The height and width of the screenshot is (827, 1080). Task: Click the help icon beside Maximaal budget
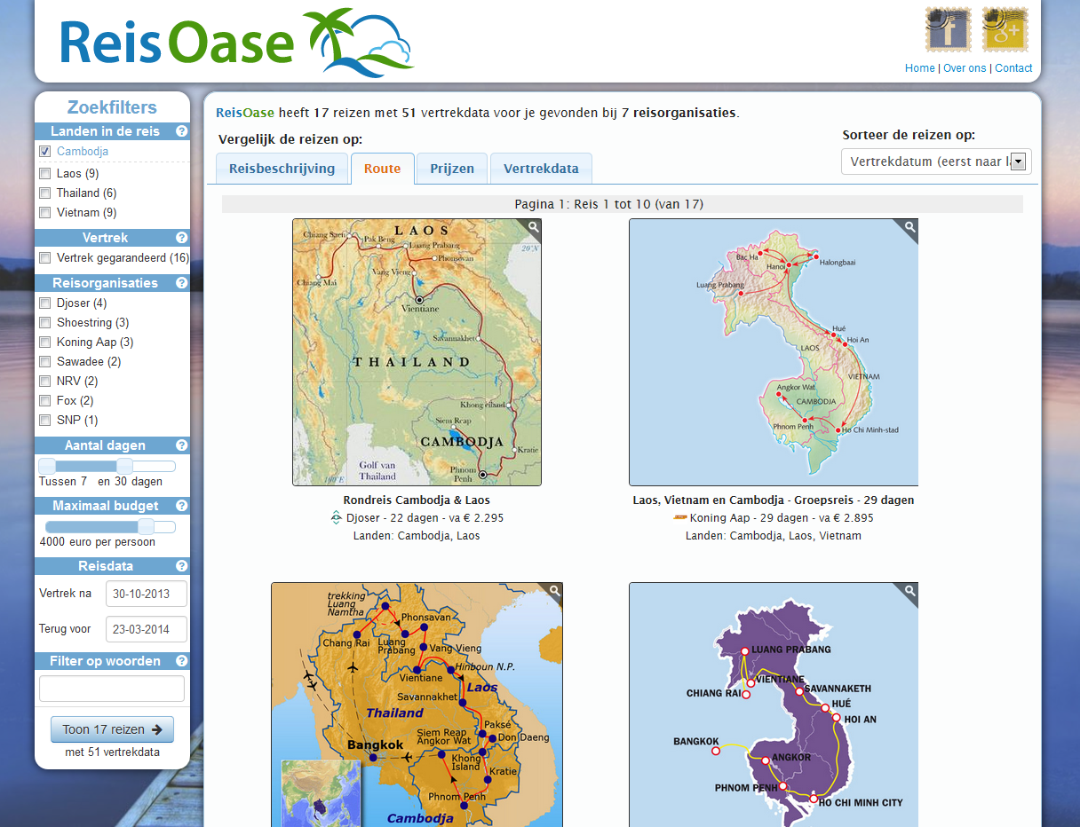pyautogui.click(x=181, y=506)
